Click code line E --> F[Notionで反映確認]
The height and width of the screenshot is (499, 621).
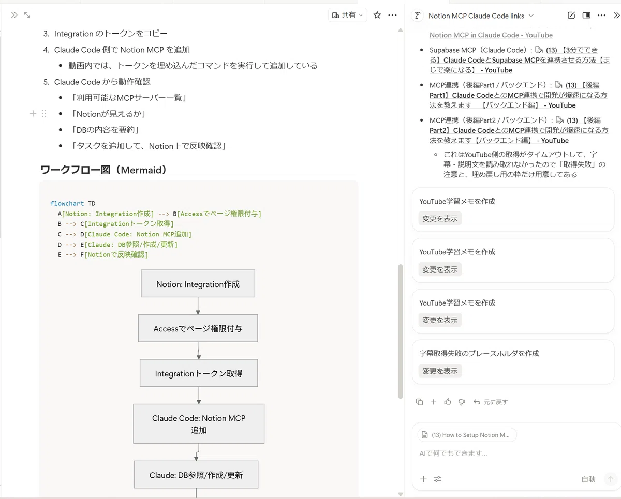click(x=103, y=254)
